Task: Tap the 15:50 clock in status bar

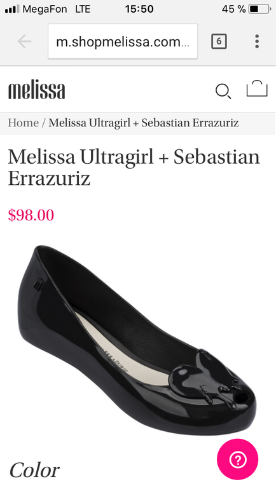Action: 139,9
